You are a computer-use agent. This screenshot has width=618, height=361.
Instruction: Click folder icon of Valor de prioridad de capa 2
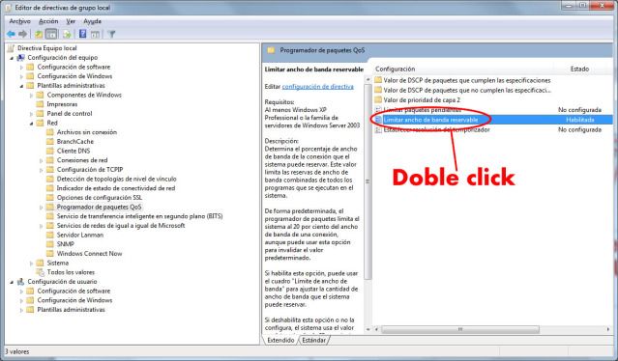(x=378, y=99)
